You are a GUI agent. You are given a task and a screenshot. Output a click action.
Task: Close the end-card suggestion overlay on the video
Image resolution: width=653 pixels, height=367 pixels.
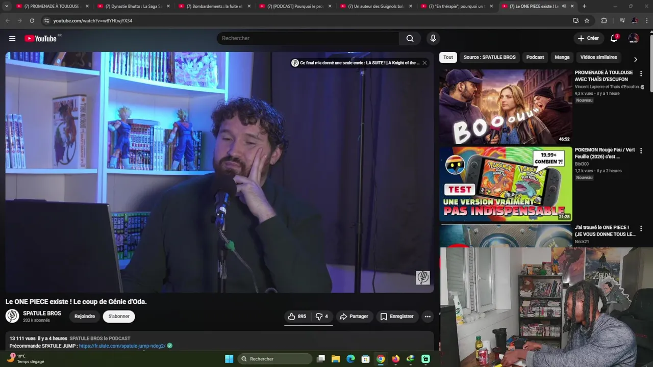point(424,63)
